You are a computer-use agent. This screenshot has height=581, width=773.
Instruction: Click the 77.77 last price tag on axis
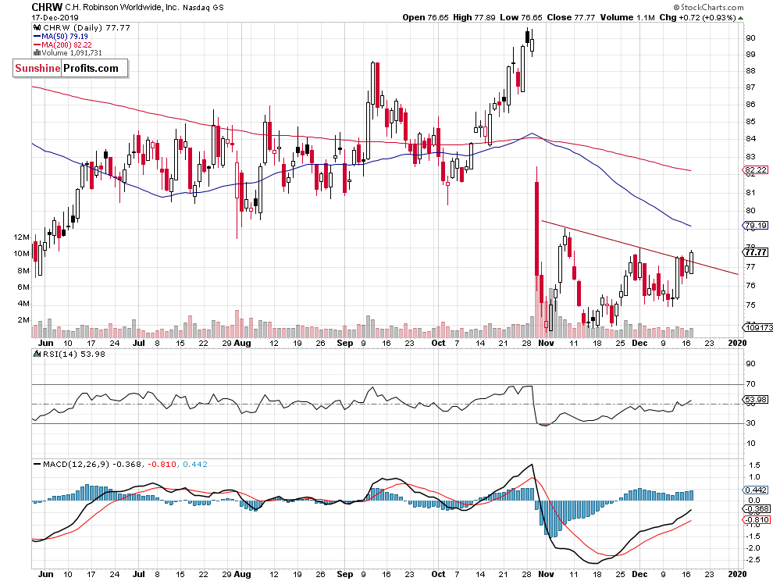coord(756,252)
